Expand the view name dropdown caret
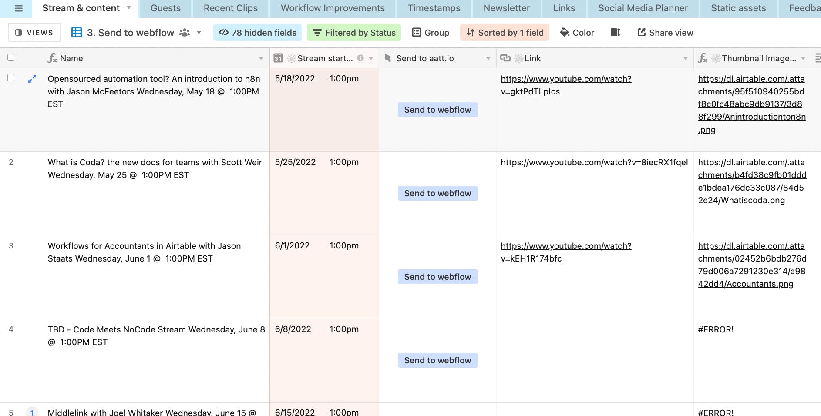Screen dimensions: 821x416 pos(199,33)
